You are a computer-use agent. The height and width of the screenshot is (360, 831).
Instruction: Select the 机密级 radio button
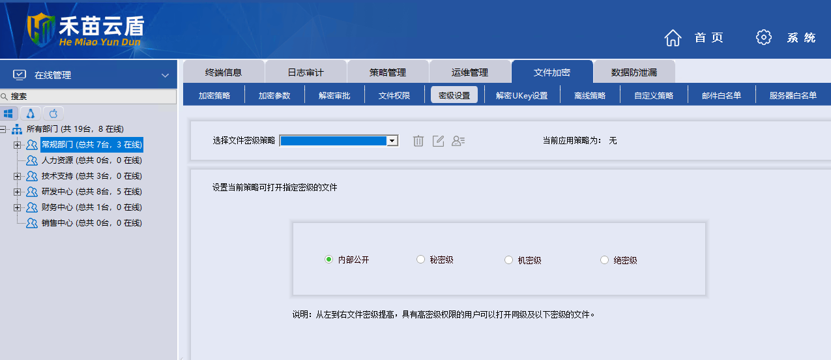[x=509, y=260]
